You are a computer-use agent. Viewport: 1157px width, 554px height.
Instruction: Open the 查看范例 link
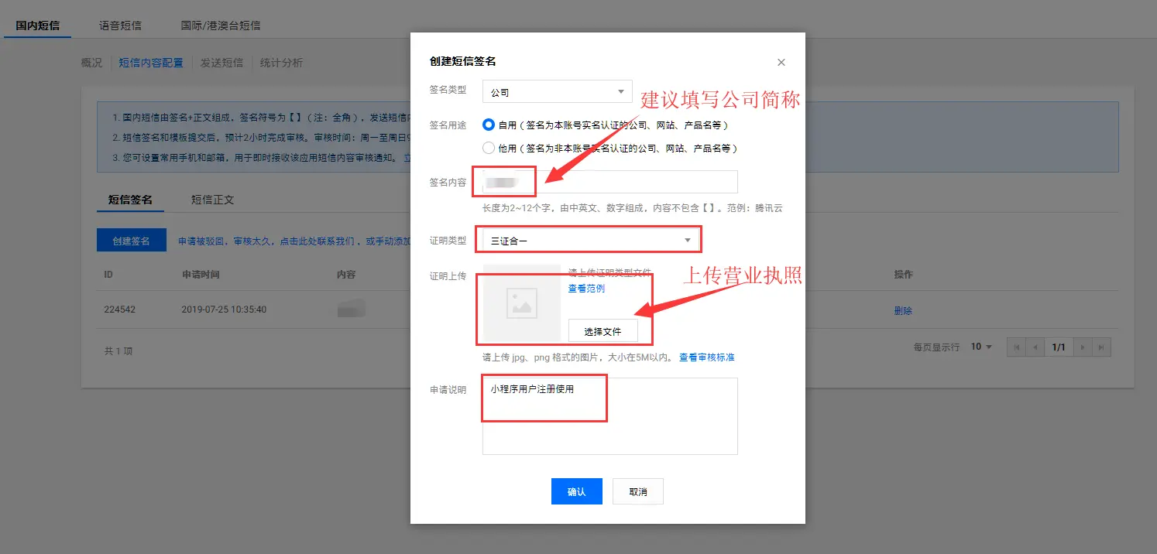(586, 289)
